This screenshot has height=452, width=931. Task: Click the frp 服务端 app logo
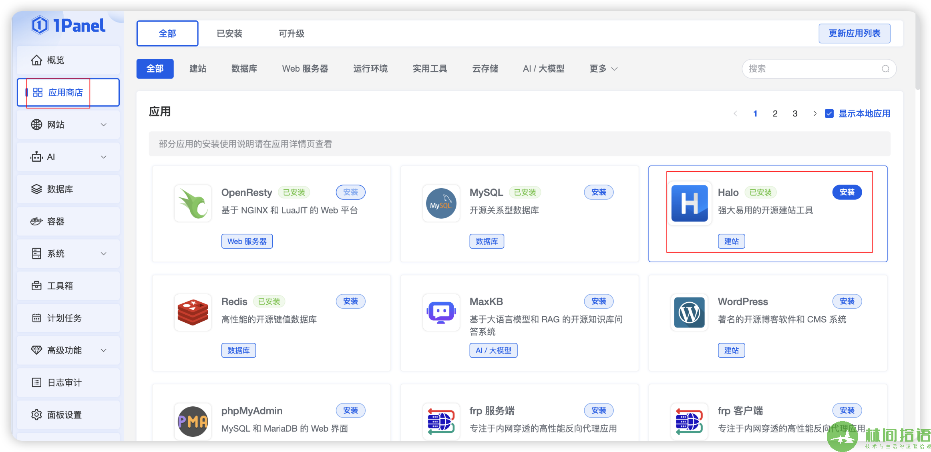pos(441,421)
